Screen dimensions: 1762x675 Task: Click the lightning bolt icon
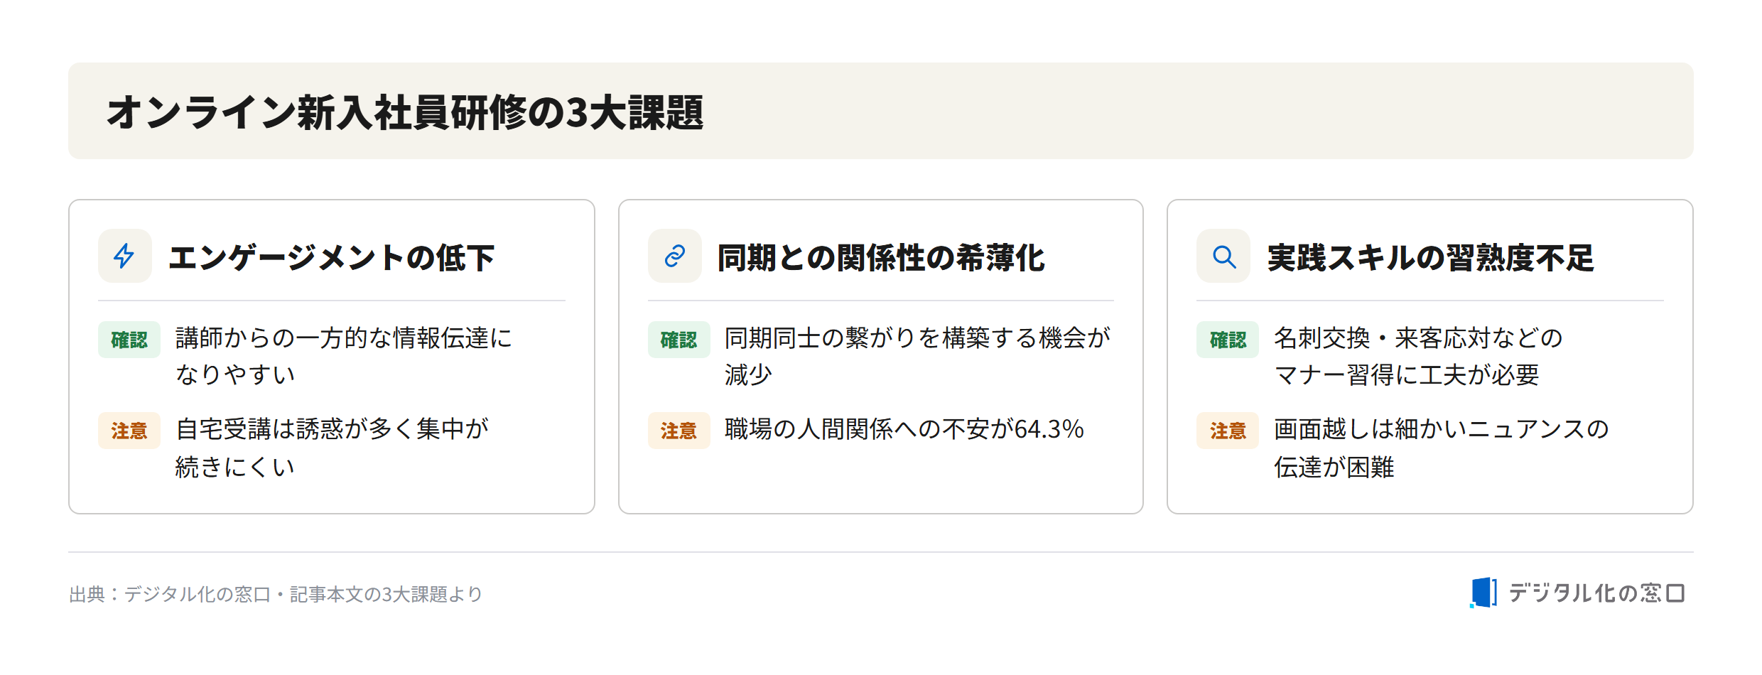(124, 256)
